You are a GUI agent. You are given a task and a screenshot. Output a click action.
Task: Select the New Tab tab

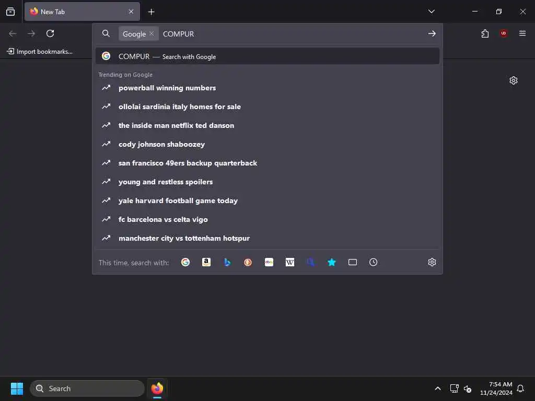82,11
